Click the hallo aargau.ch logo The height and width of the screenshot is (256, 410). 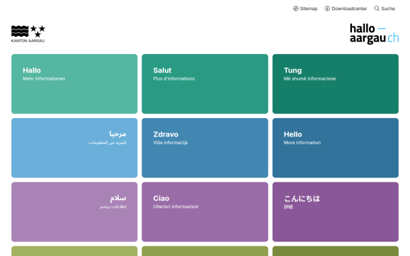pyautogui.click(x=374, y=33)
